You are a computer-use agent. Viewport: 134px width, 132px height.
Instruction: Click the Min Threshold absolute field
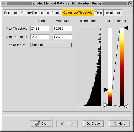(x=62, y=37)
